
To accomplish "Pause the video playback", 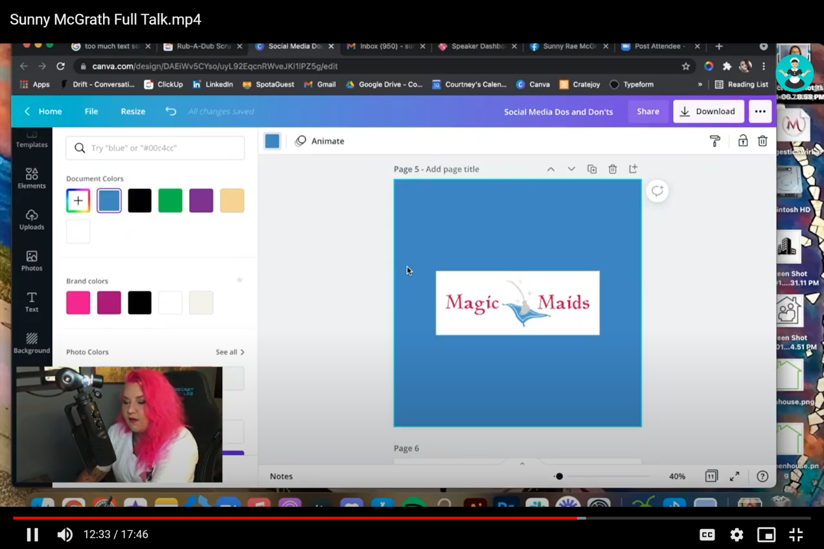I will pos(32,535).
